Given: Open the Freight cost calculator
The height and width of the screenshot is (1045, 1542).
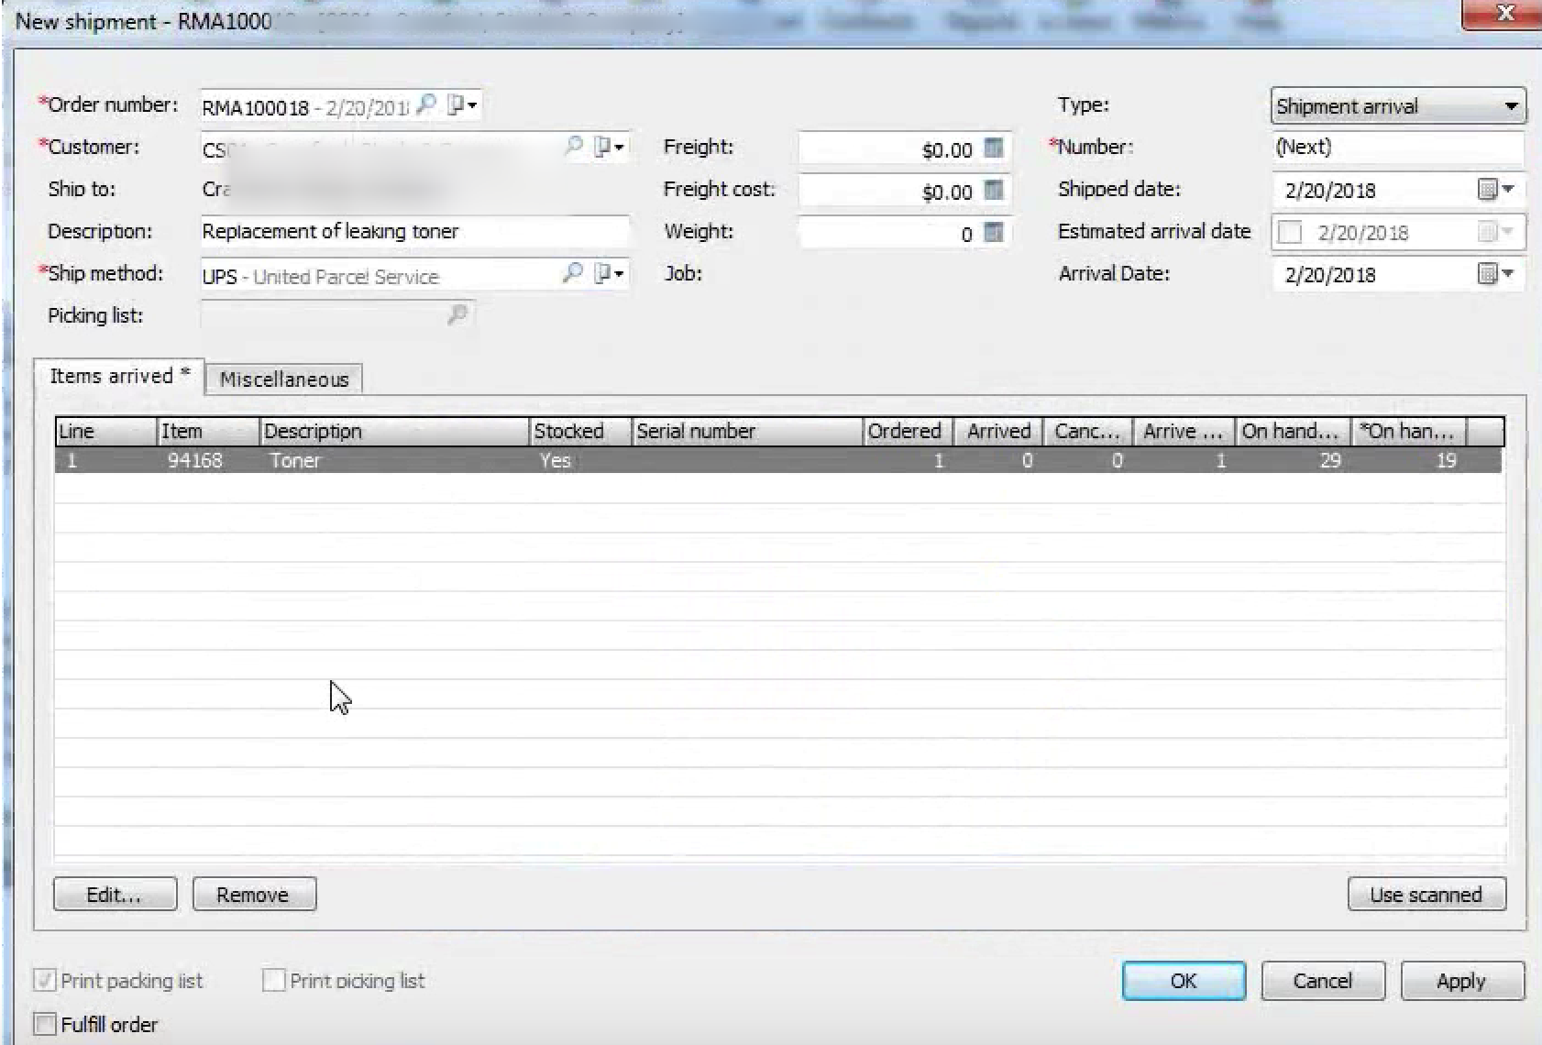Looking at the screenshot, I should click(x=993, y=190).
